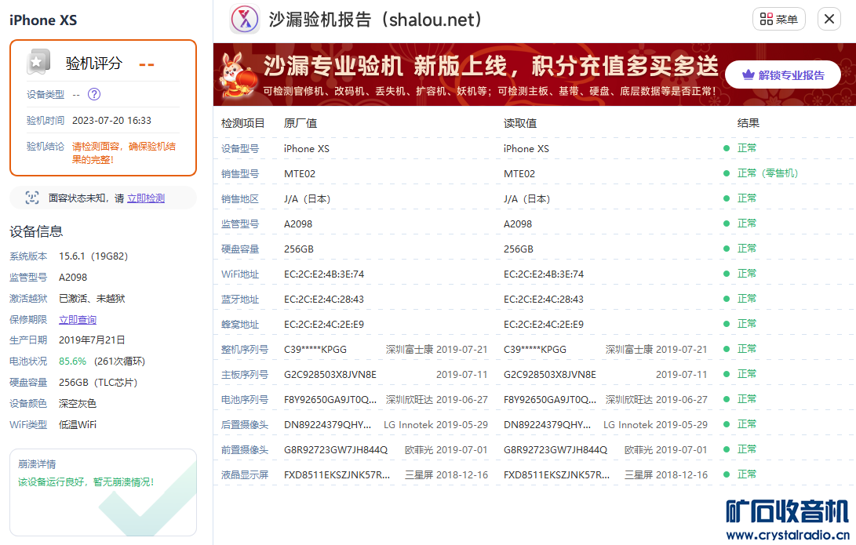
Task: Select the 检测项目 column header
Action: (242, 123)
